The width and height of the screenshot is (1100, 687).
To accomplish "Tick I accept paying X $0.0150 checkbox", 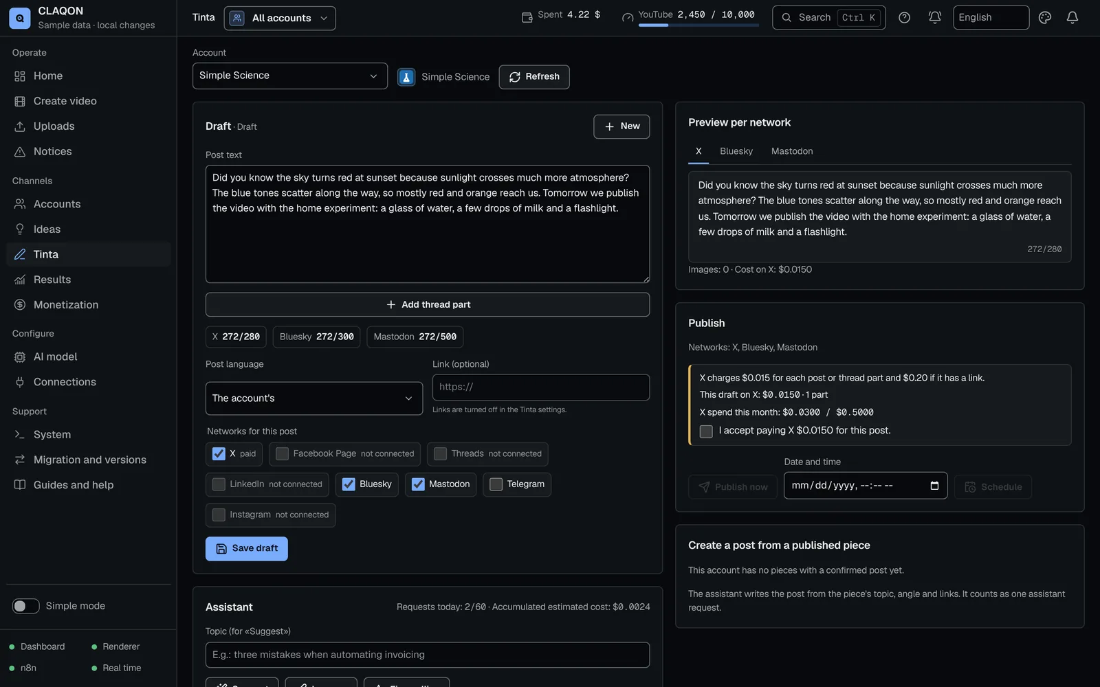I will [x=706, y=431].
